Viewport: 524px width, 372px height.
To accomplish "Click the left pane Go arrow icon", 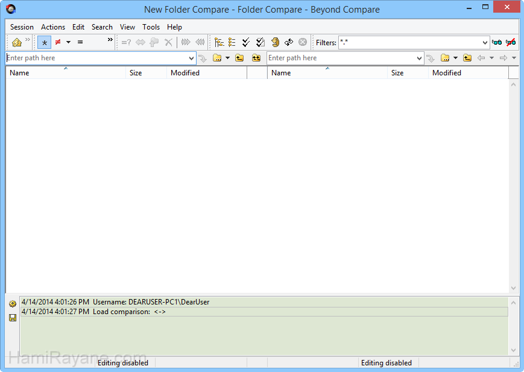I will pyautogui.click(x=203, y=58).
